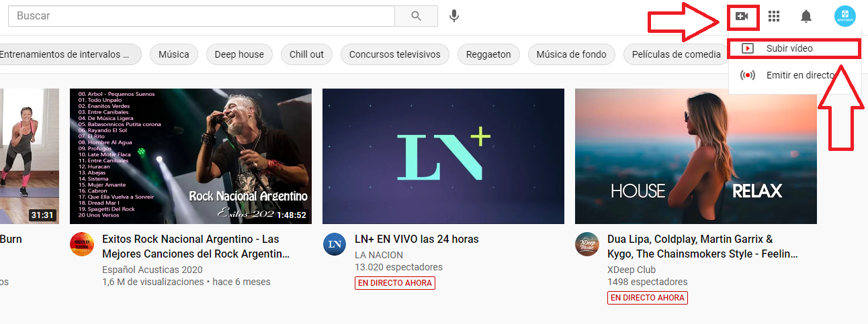Click into the Buscar search field
Viewport: 868px width, 324px height.
point(201,15)
